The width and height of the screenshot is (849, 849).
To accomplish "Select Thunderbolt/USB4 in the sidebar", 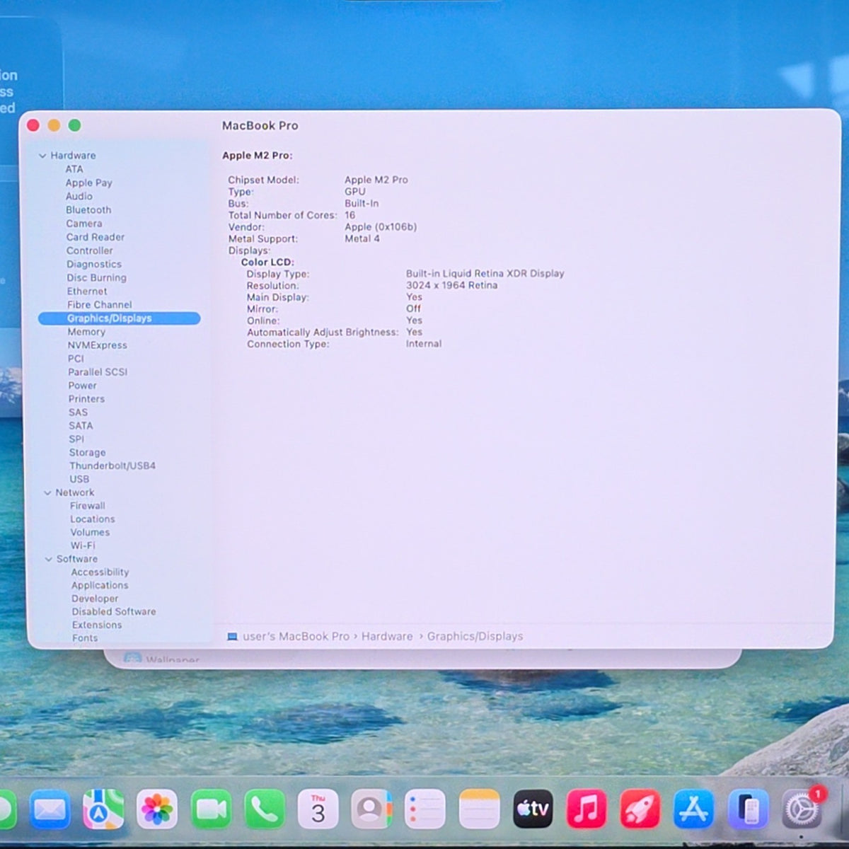I will (112, 466).
